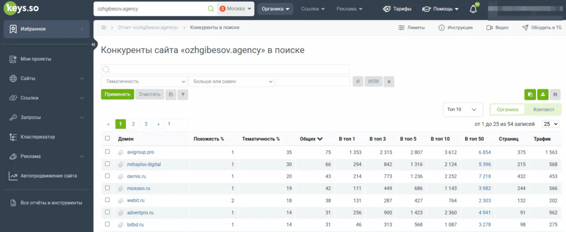
Task: Open the Больше или равен dropdown
Action: click(x=231, y=82)
